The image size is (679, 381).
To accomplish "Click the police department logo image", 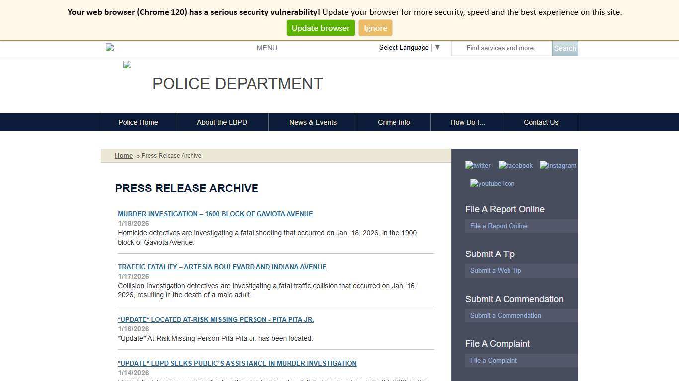I will [x=127, y=64].
